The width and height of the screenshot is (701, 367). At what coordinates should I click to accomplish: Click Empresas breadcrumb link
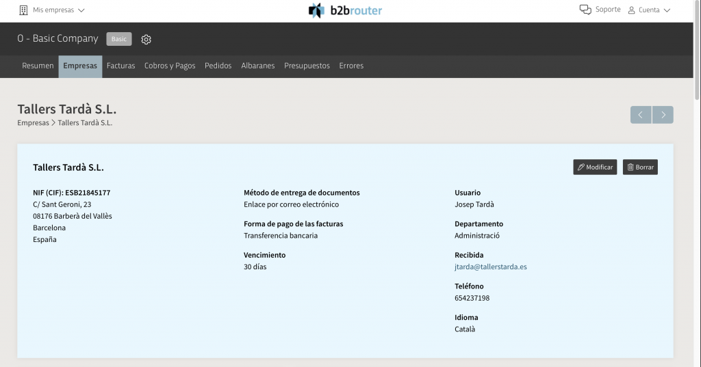click(33, 123)
